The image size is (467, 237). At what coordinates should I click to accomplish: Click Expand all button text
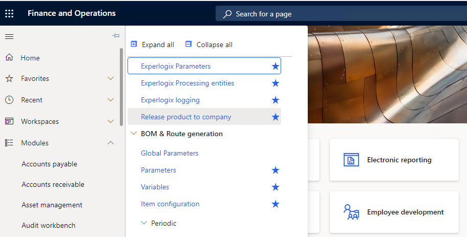click(158, 45)
